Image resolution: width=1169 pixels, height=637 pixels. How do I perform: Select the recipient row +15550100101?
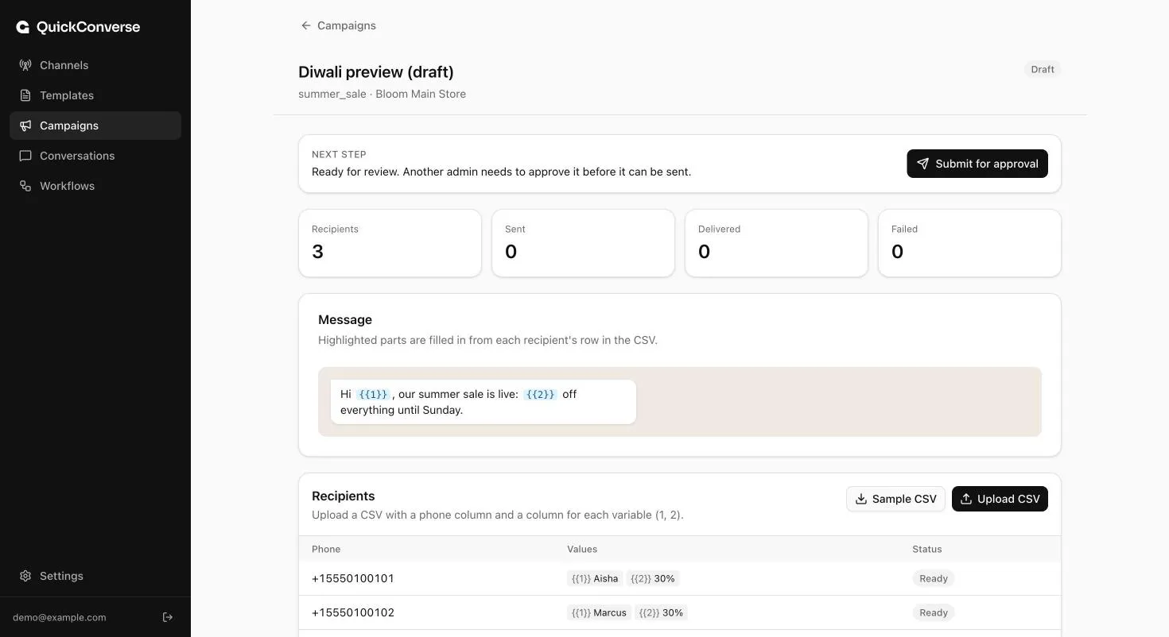tap(680, 578)
